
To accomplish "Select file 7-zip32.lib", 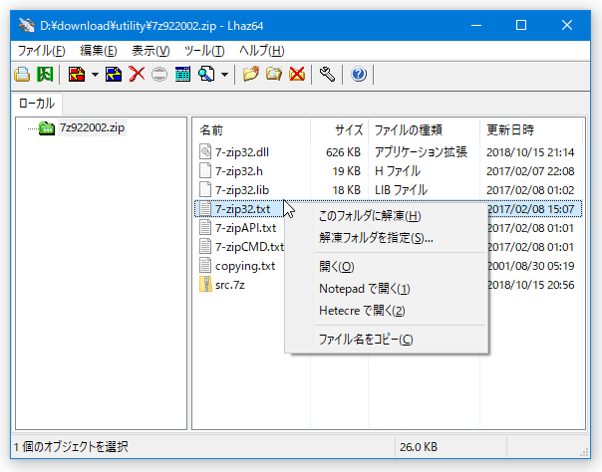I will pos(242,190).
